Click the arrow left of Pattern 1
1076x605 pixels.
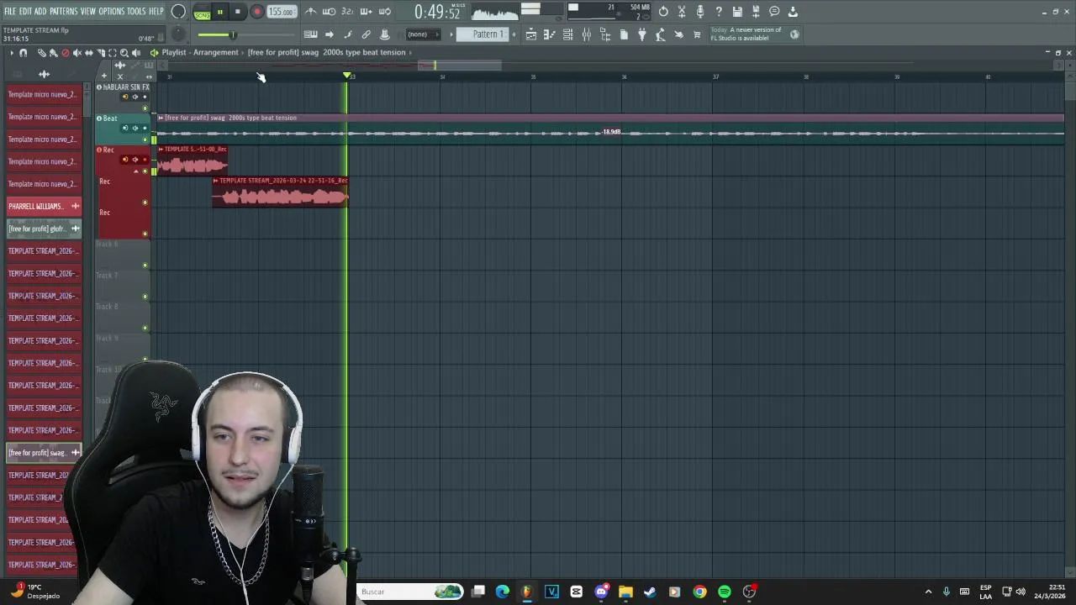click(452, 34)
